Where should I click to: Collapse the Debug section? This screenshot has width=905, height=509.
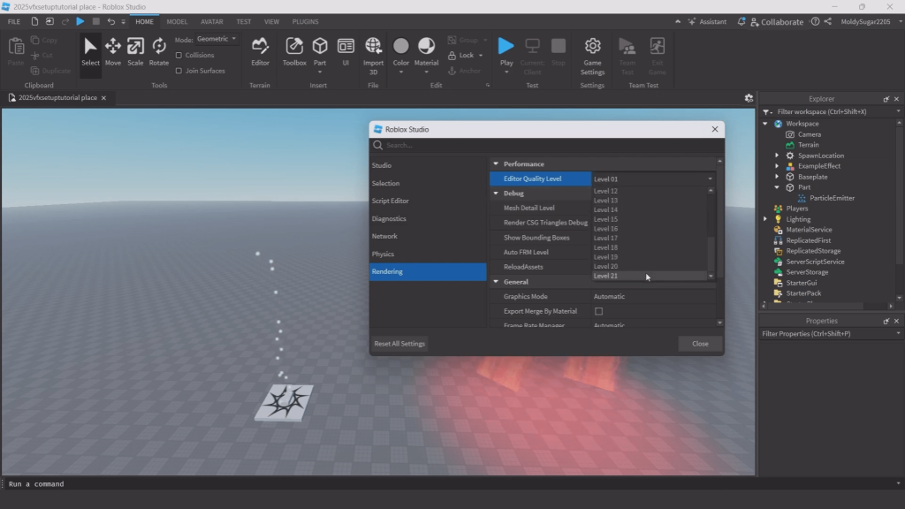[x=496, y=194]
